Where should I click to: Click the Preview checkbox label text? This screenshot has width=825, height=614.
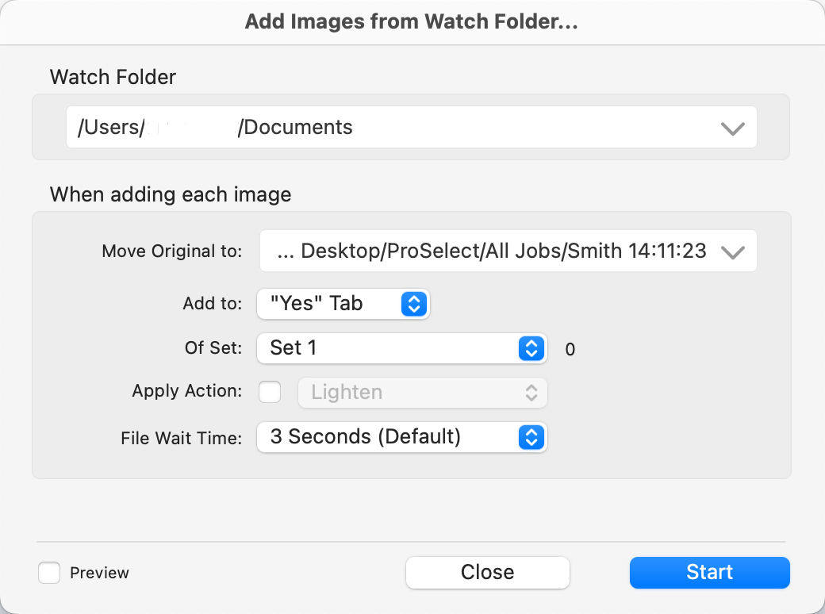point(99,573)
